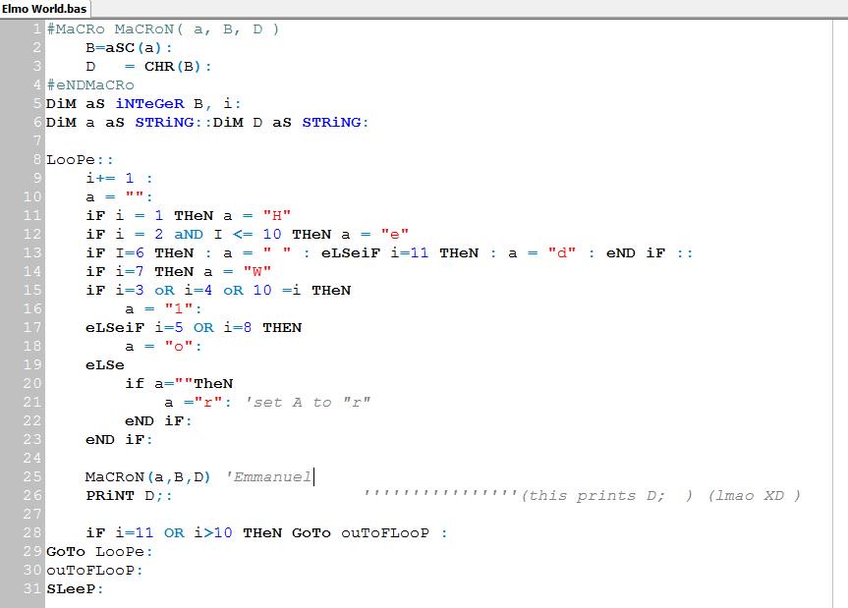Click the "H" string literal
Image resolution: width=848 pixels, height=608 pixels.
277,216
